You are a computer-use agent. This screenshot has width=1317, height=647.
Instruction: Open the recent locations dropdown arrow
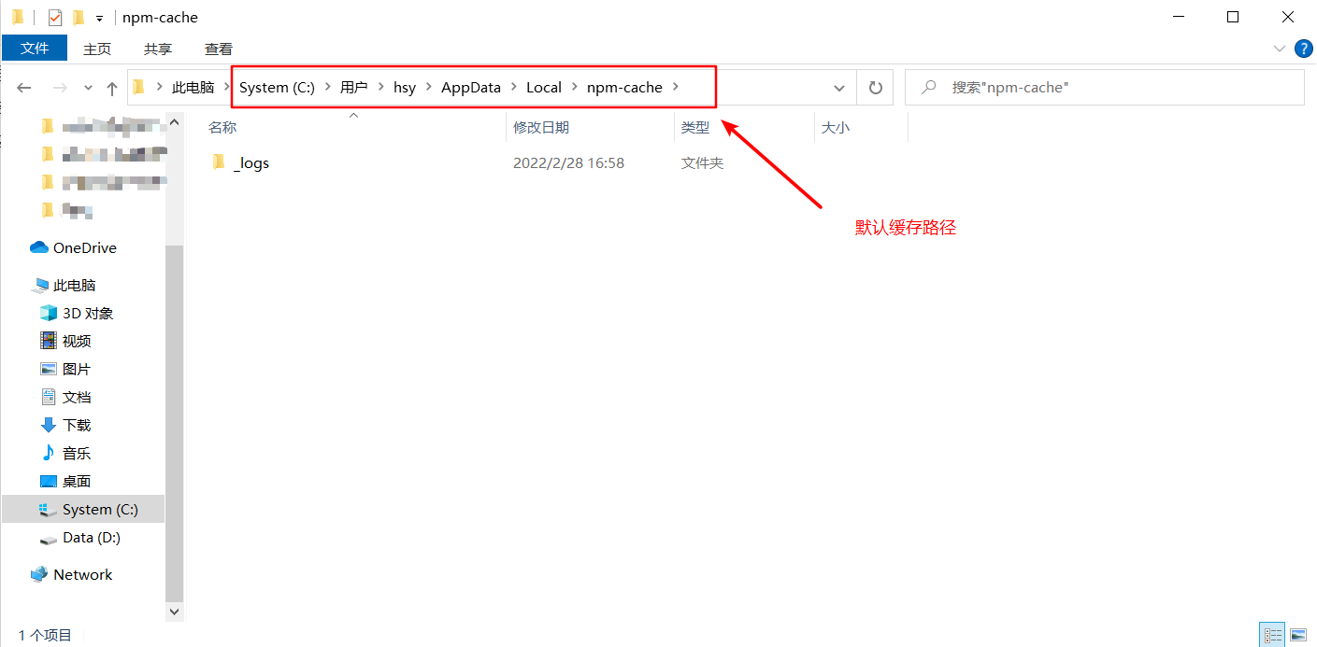click(x=89, y=88)
